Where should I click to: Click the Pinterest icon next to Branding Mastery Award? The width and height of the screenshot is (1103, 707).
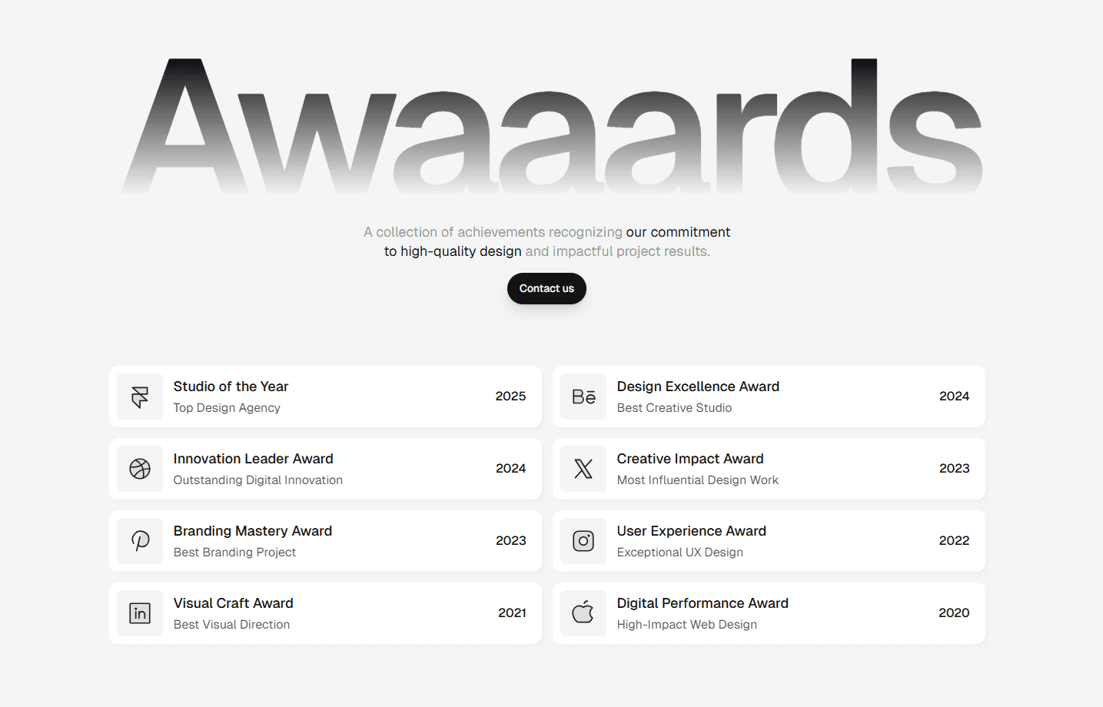pyautogui.click(x=140, y=541)
